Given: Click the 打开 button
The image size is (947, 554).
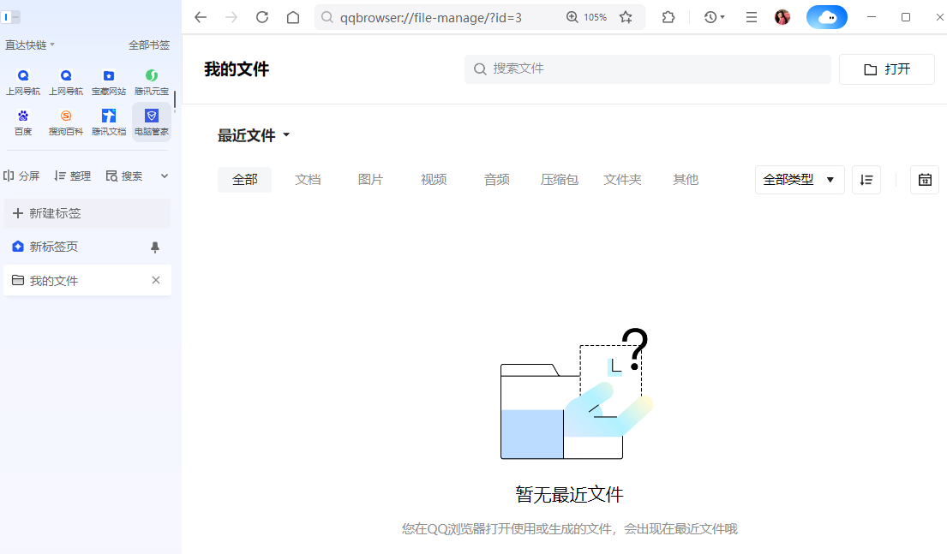Looking at the screenshot, I should coord(886,69).
